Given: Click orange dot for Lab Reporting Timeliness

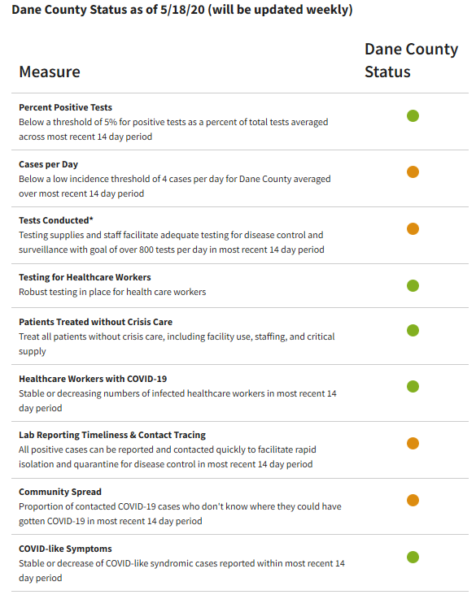Looking at the screenshot, I should (413, 443).
